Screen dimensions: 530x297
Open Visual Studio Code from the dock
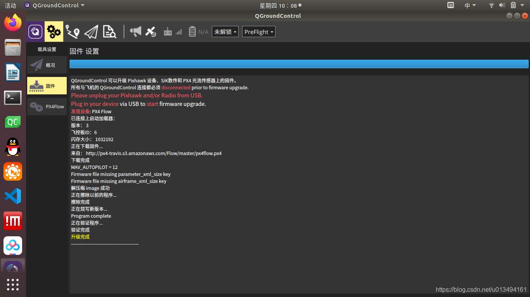(13, 196)
